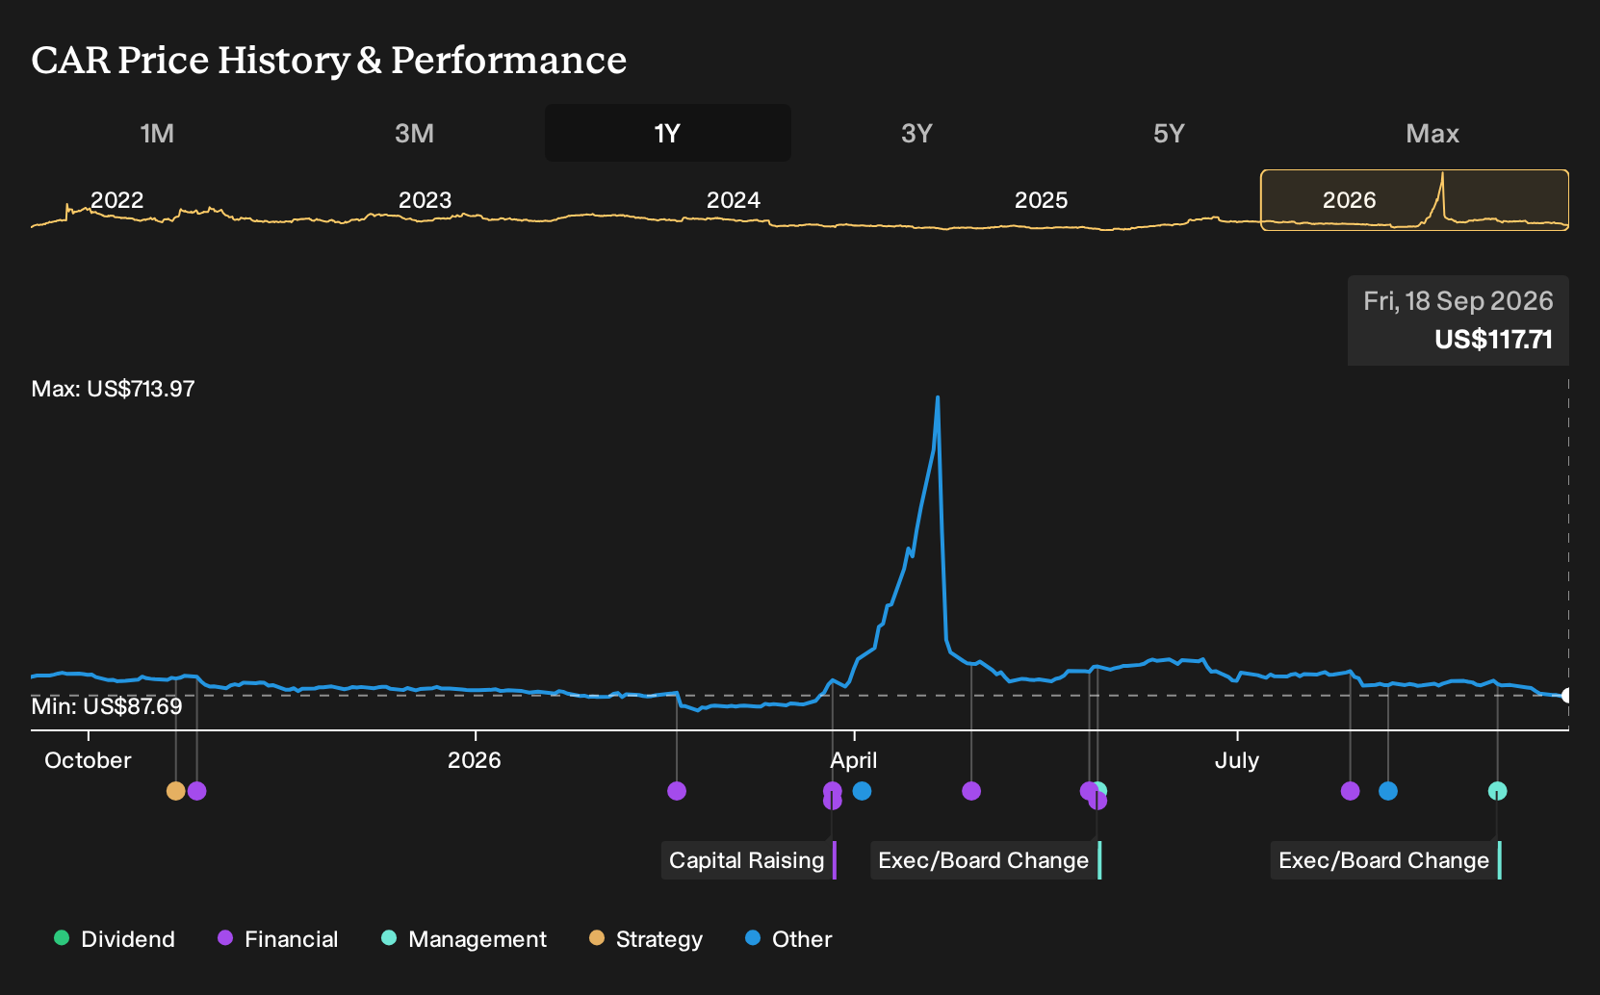Open the Capital Raising event label
The height and width of the screenshot is (995, 1600).
748,860
